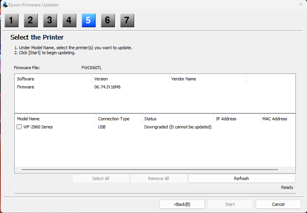Click the step 1 wizard icon
The image size is (307, 213).
point(12,20)
